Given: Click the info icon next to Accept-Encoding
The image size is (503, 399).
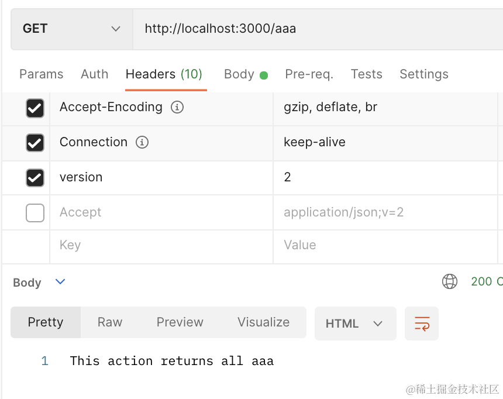Looking at the screenshot, I should coord(177,108).
